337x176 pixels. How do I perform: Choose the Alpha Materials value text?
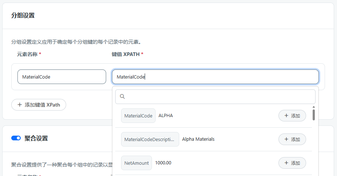tap(198, 139)
